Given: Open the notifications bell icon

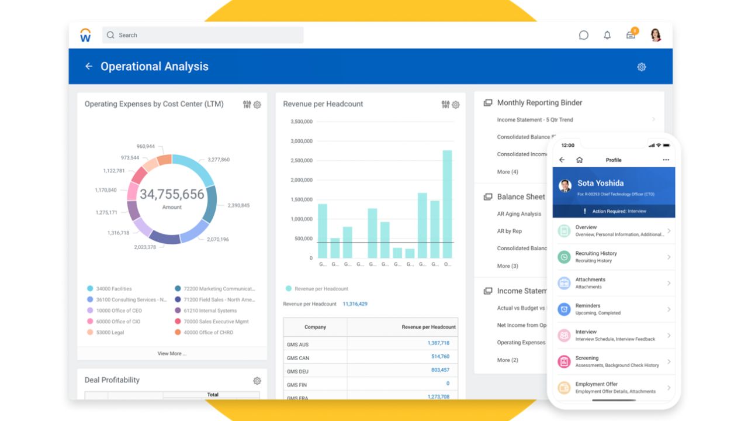Looking at the screenshot, I should pos(607,35).
